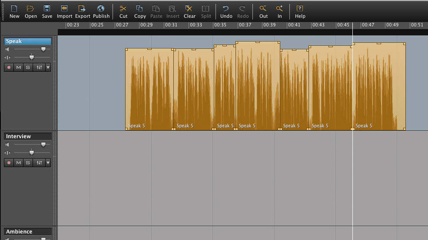Click the Speak track header grip handle
This screenshot has height=240, width=428.
click(55, 83)
